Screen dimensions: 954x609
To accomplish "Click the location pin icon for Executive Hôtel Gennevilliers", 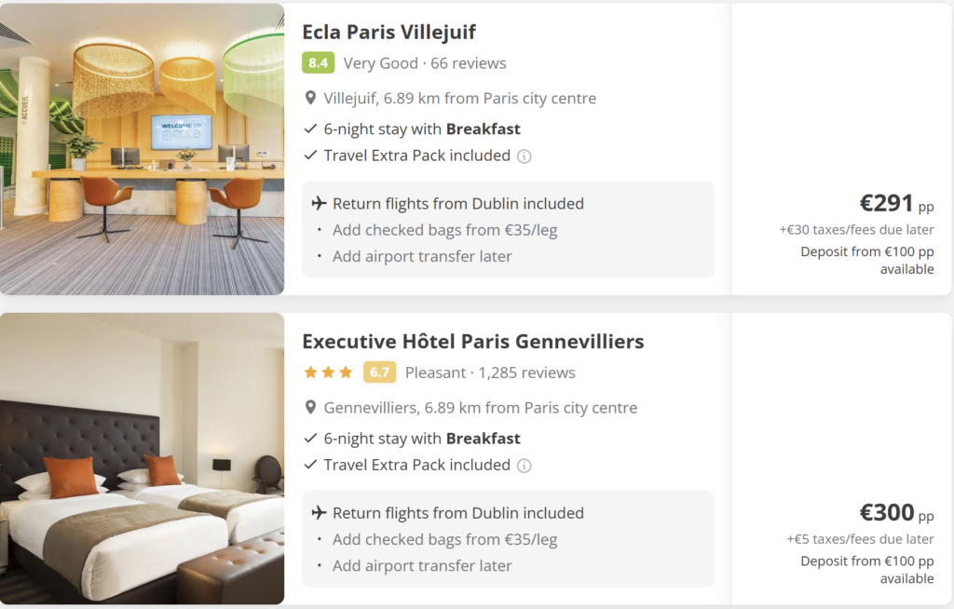I will point(308,408).
